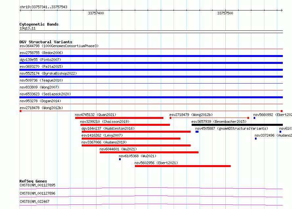Click the 33757500 ruler position label

coord(225,13)
